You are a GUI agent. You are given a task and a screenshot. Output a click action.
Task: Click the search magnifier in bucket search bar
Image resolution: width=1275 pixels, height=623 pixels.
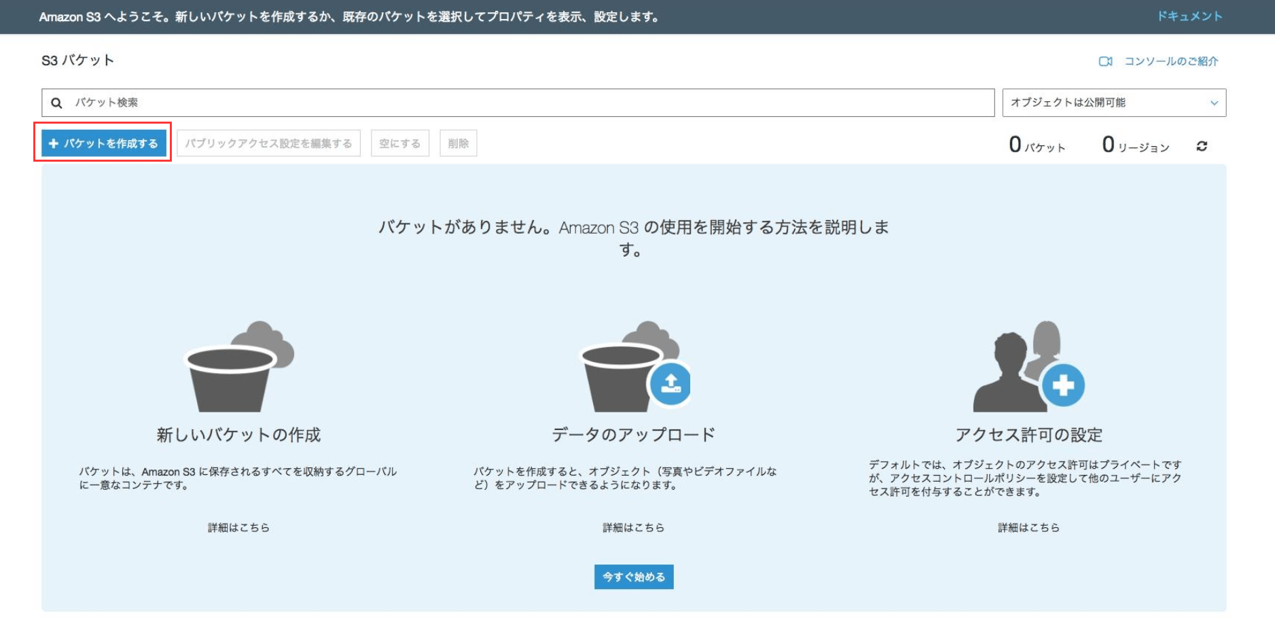[x=56, y=103]
